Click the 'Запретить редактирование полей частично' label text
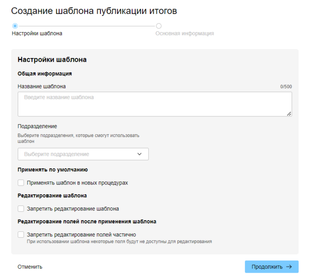 coord(81,235)
